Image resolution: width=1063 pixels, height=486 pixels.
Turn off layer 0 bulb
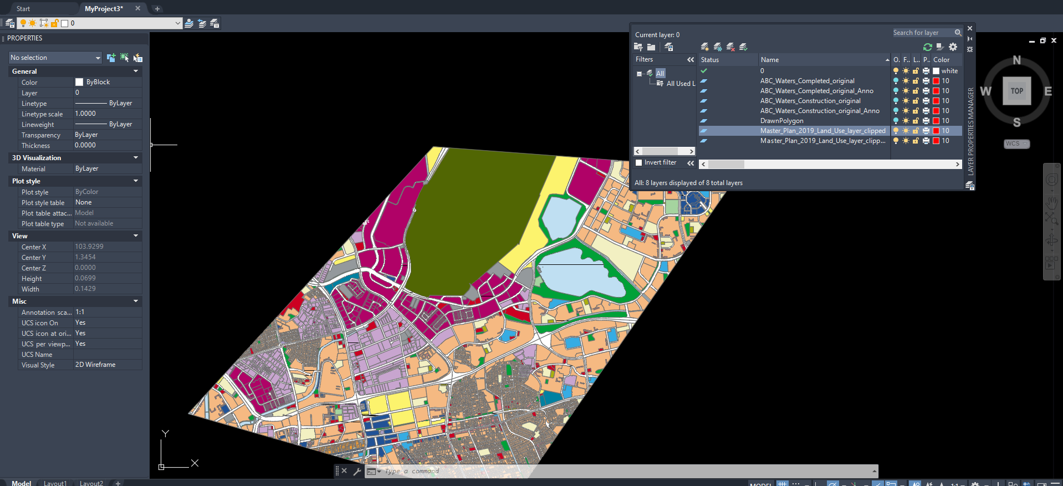(896, 71)
